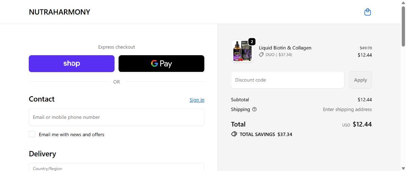The image size is (406, 171).
Task: Apply the discount code
Action: [x=360, y=80]
